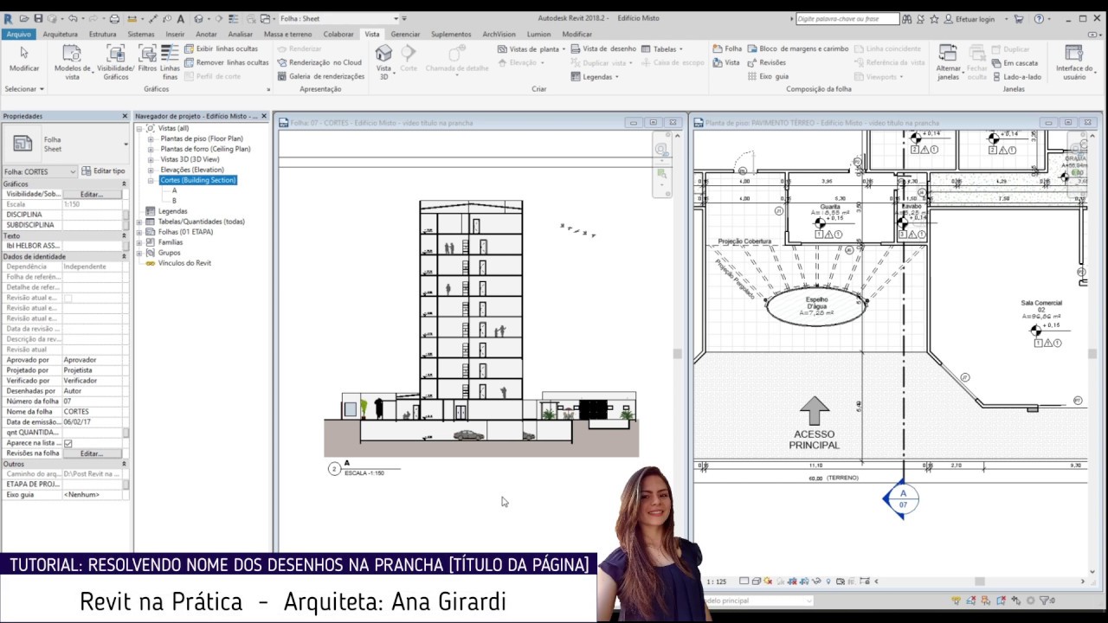Close the Navegador de projeto panel
1108x623 pixels.
point(264,116)
